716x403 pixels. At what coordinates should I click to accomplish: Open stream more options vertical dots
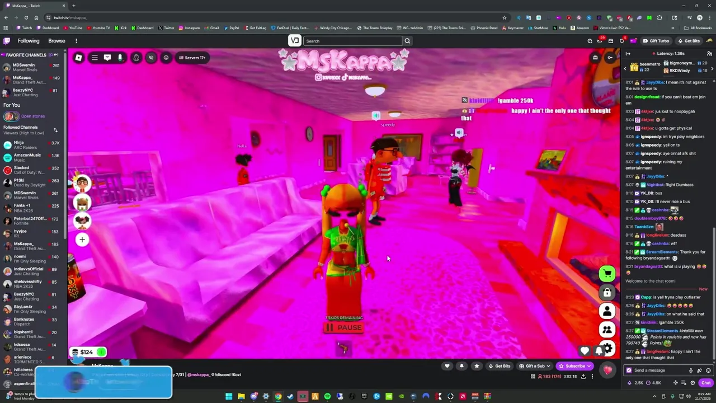pyautogui.click(x=592, y=376)
